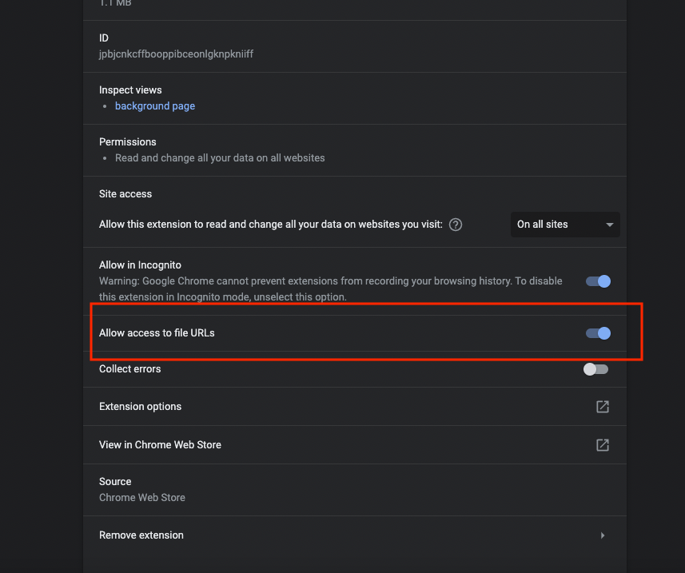Click the dropdown arrow on the sites selector
Screen dimensions: 685x573
(610, 225)
